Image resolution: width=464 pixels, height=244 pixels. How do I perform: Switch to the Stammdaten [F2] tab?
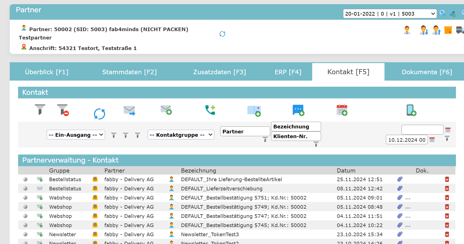129,72
